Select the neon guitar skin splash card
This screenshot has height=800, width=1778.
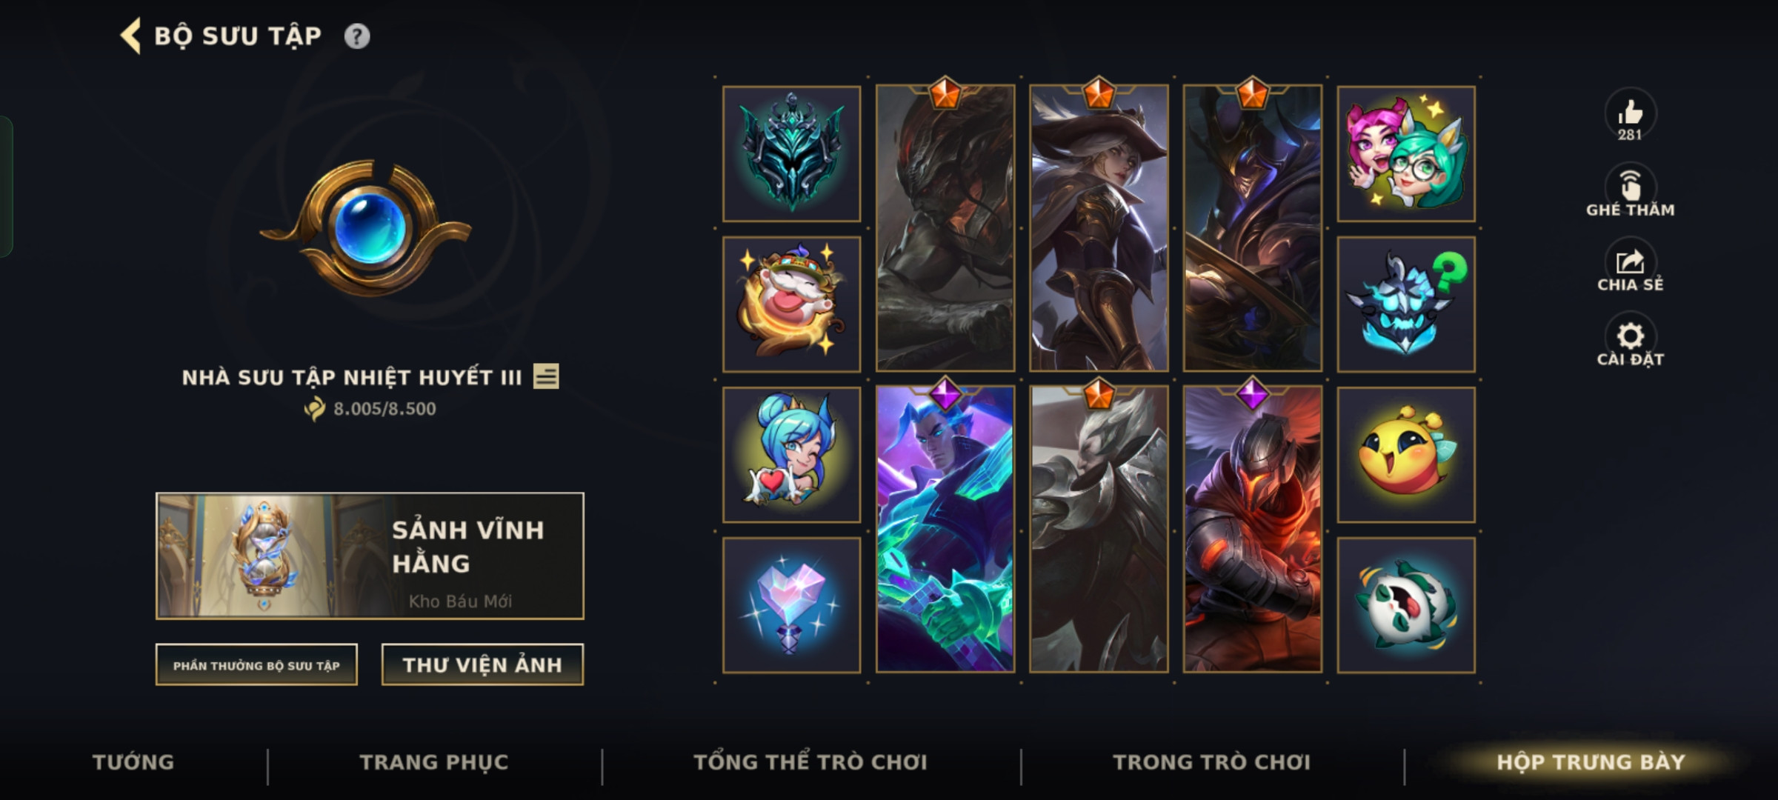[945, 529]
